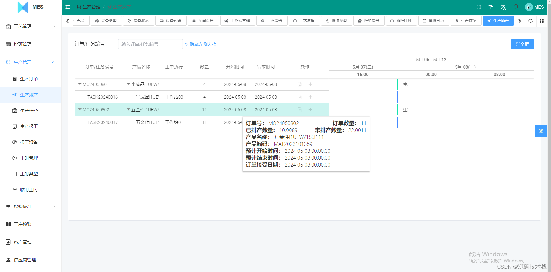This screenshot has height=272, width=551.
Task: Click the MES logo icon
Action: coord(23,7)
